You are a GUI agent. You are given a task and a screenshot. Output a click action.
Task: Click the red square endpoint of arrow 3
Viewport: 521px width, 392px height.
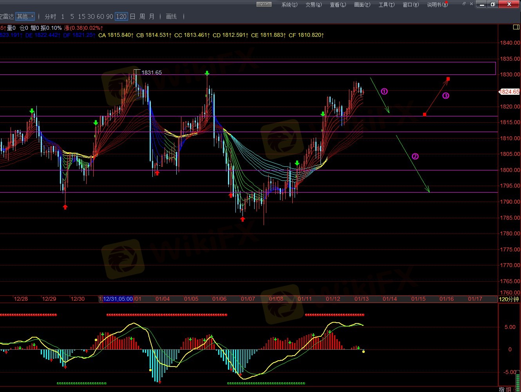pyautogui.click(x=448, y=79)
